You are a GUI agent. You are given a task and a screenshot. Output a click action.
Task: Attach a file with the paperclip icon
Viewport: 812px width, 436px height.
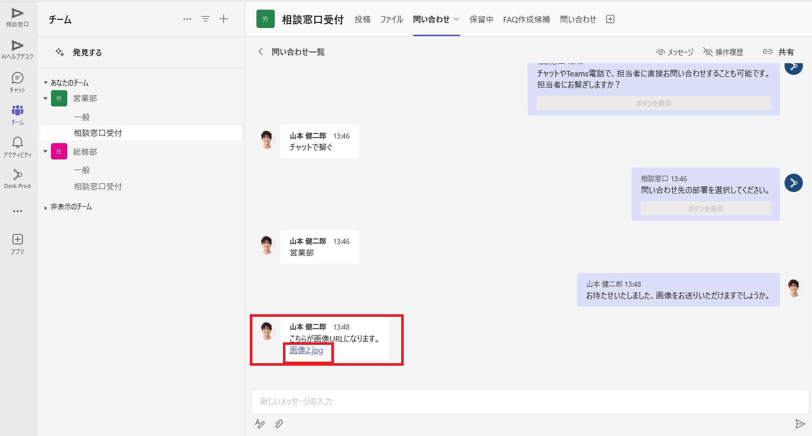pos(279,424)
